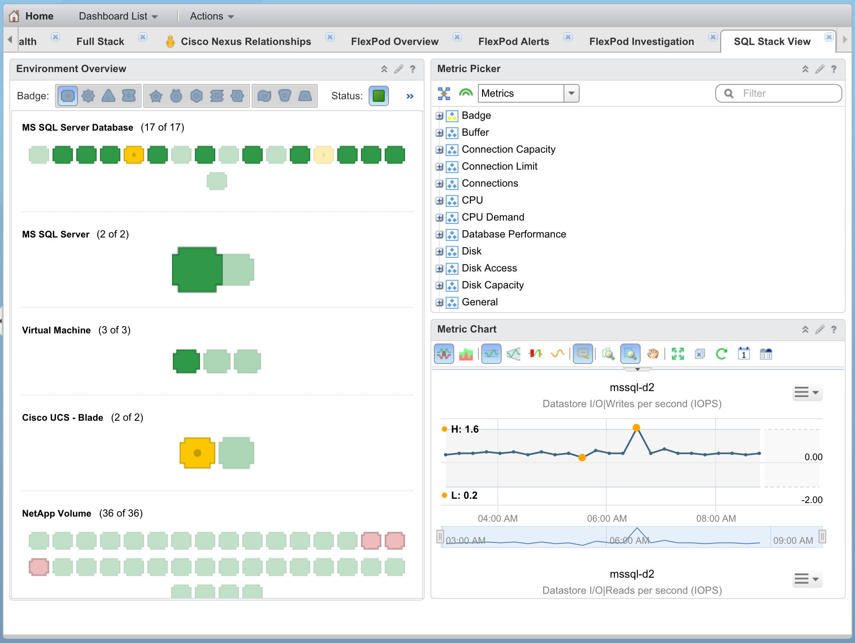The height and width of the screenshot is (643, 855).
Task: Select the Time Remaining badge icon
Action: tap(176, 96)
